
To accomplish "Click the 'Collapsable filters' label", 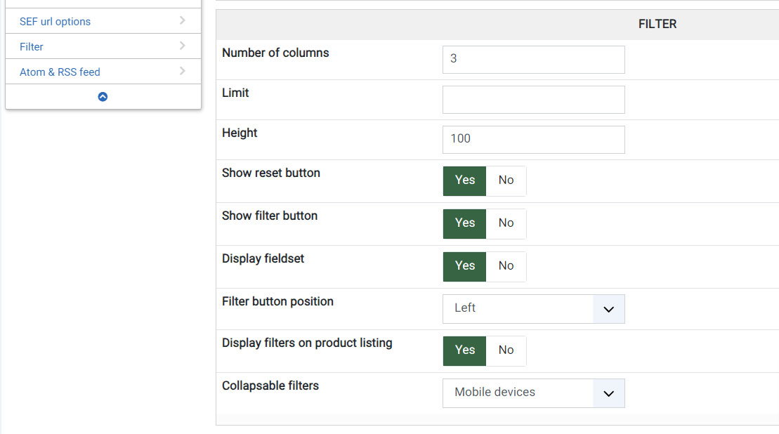I will coord(270,386).
